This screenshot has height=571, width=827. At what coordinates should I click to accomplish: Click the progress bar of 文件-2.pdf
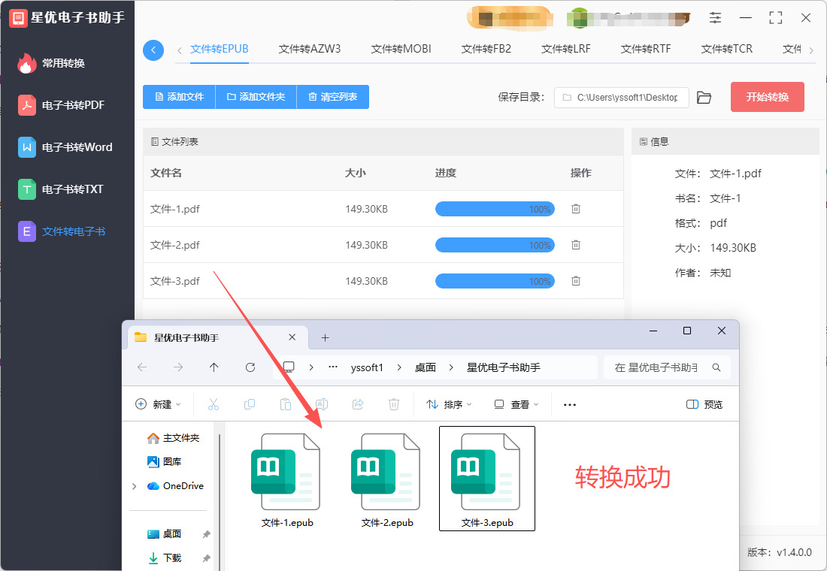495,245
